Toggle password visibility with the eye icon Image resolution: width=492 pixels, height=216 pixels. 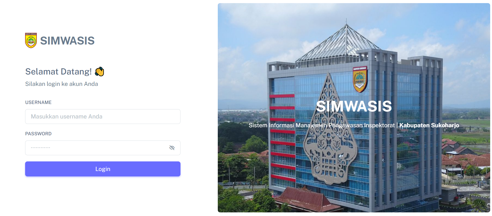click(172, 148)
